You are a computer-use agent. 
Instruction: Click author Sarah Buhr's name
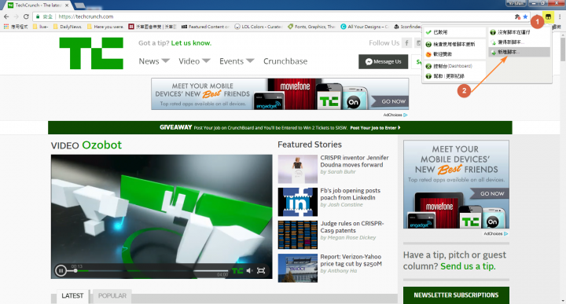(x=341, y=172)
